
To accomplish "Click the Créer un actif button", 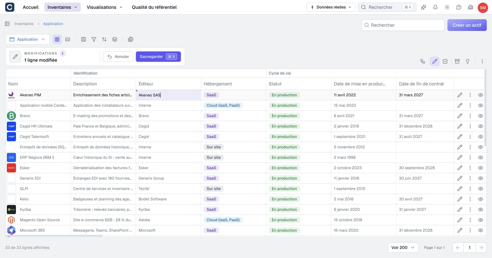I will pos(467,25).
